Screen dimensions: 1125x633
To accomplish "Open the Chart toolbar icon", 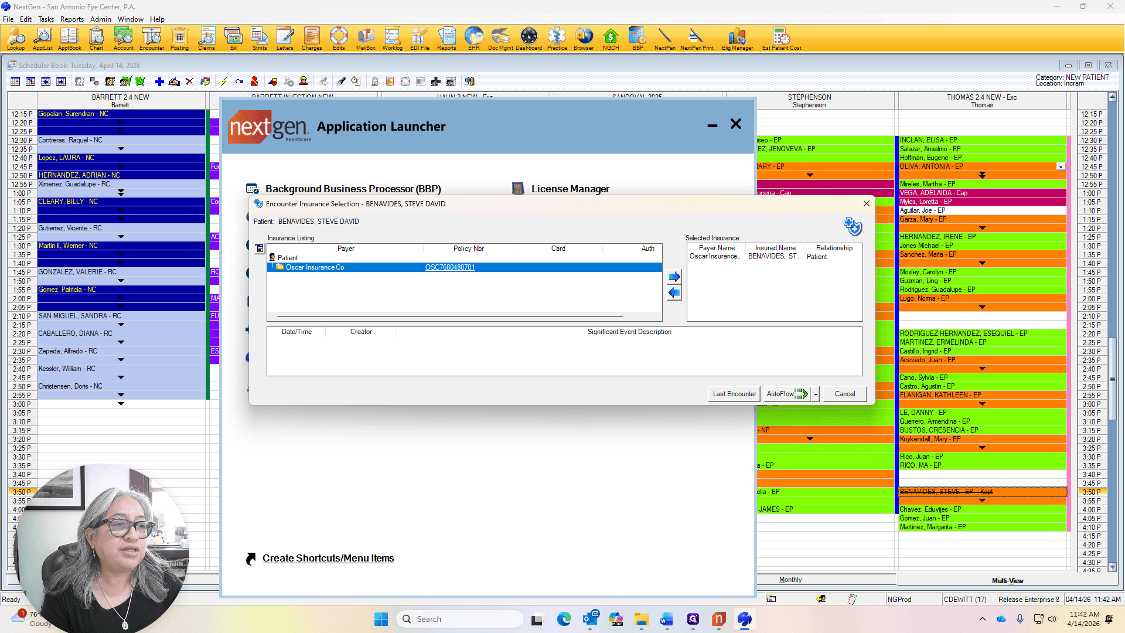I will click(x=96, y=39).
